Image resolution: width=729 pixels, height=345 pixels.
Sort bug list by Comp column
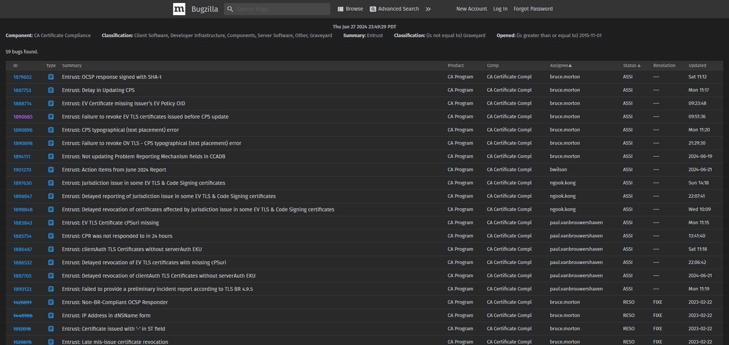[493, 66]
